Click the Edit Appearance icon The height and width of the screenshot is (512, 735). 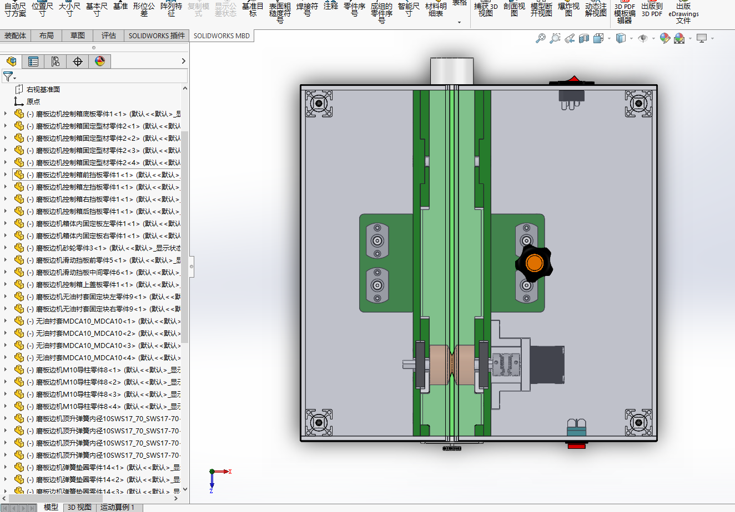664,38
